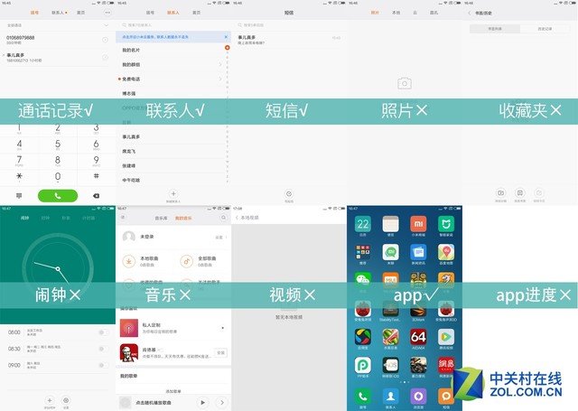This screenshot has height=411, width=578.
Task: Open the contacts icon in home dock
Action: coord(390,397)
